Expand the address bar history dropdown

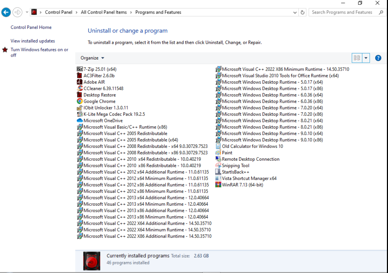point(295,12)
